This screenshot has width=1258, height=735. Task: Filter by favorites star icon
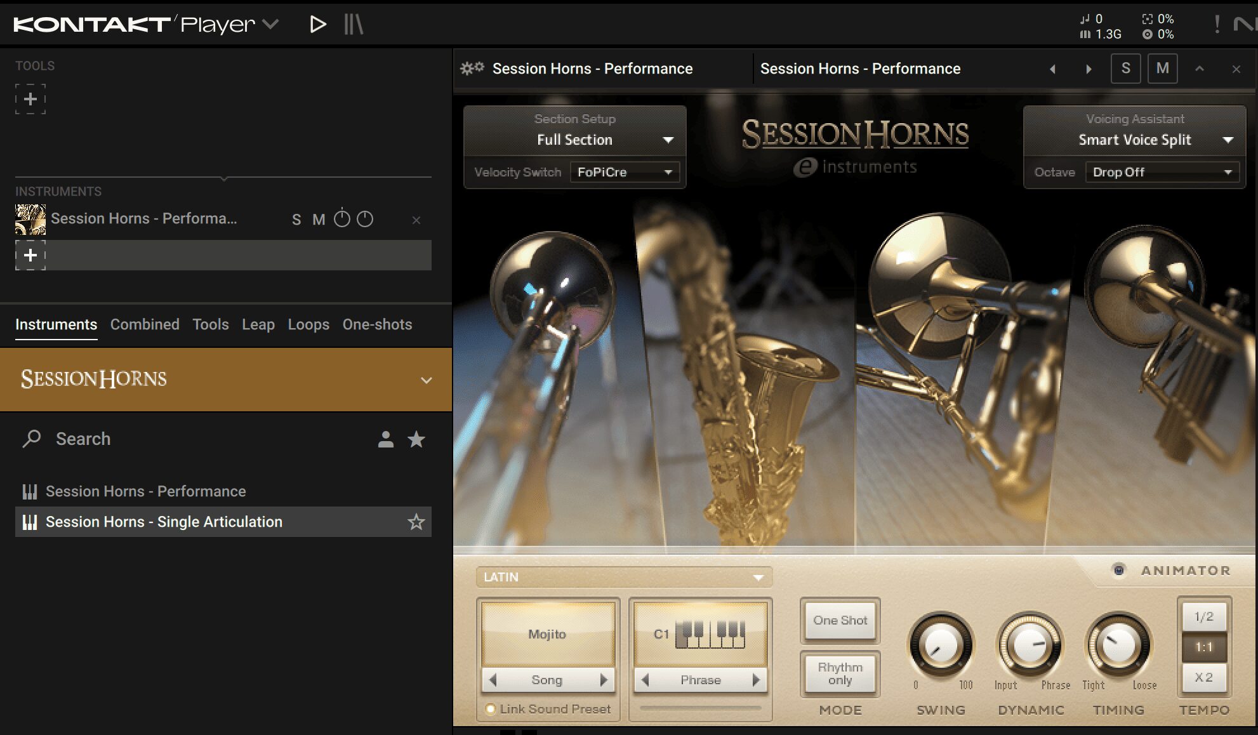(416, 439)
